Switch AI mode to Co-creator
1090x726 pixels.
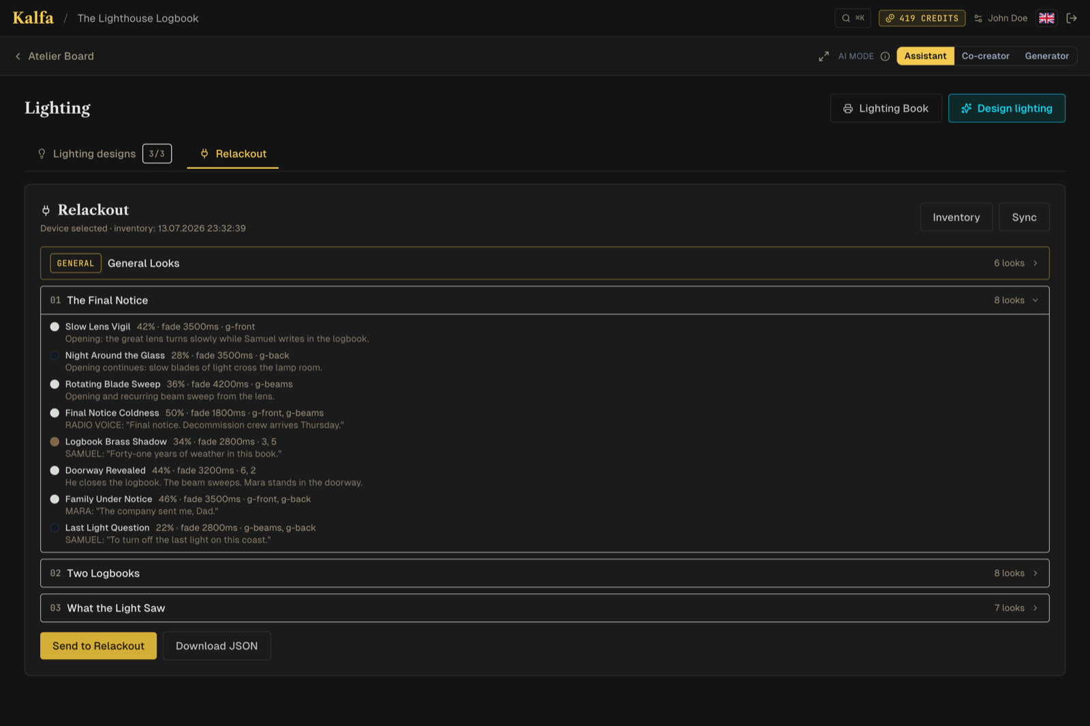click(x=985, y=56)
